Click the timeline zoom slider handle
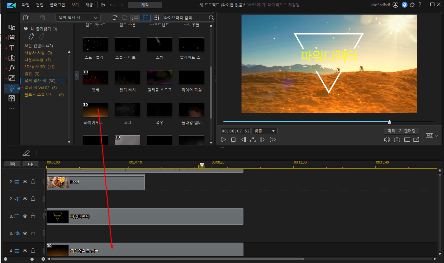 click(x=32, y=259)
